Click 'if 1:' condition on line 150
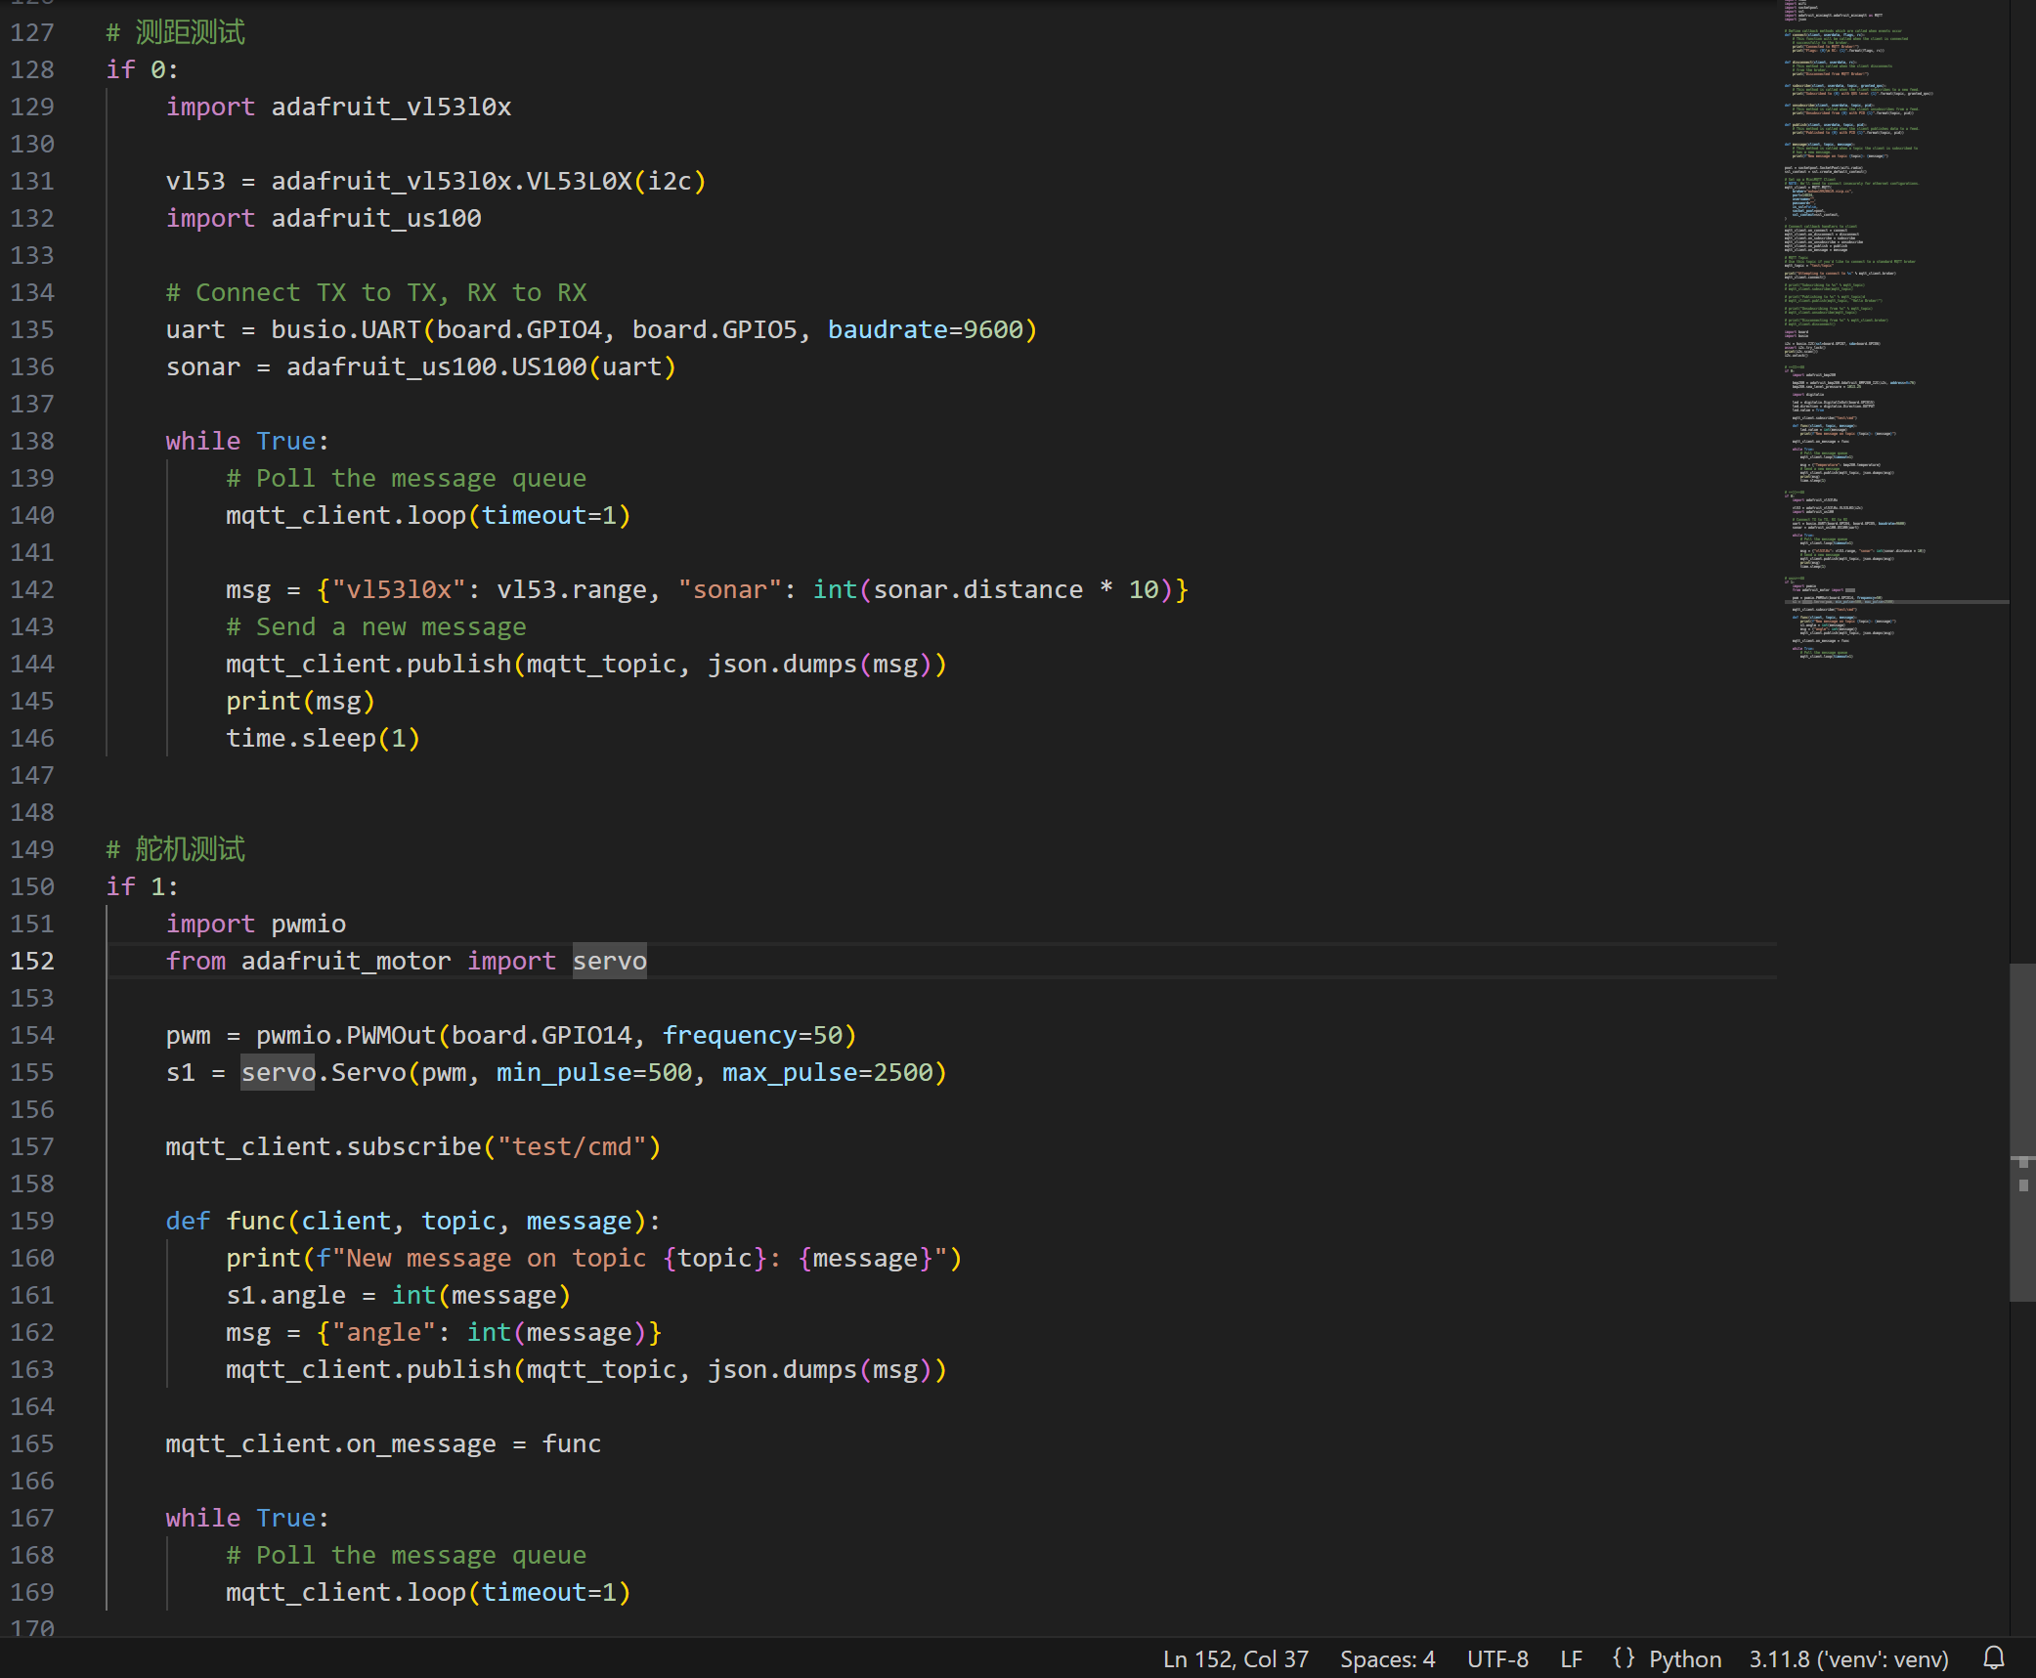The width and height of the screenshot is (2036, 1678). click(143, 886)
